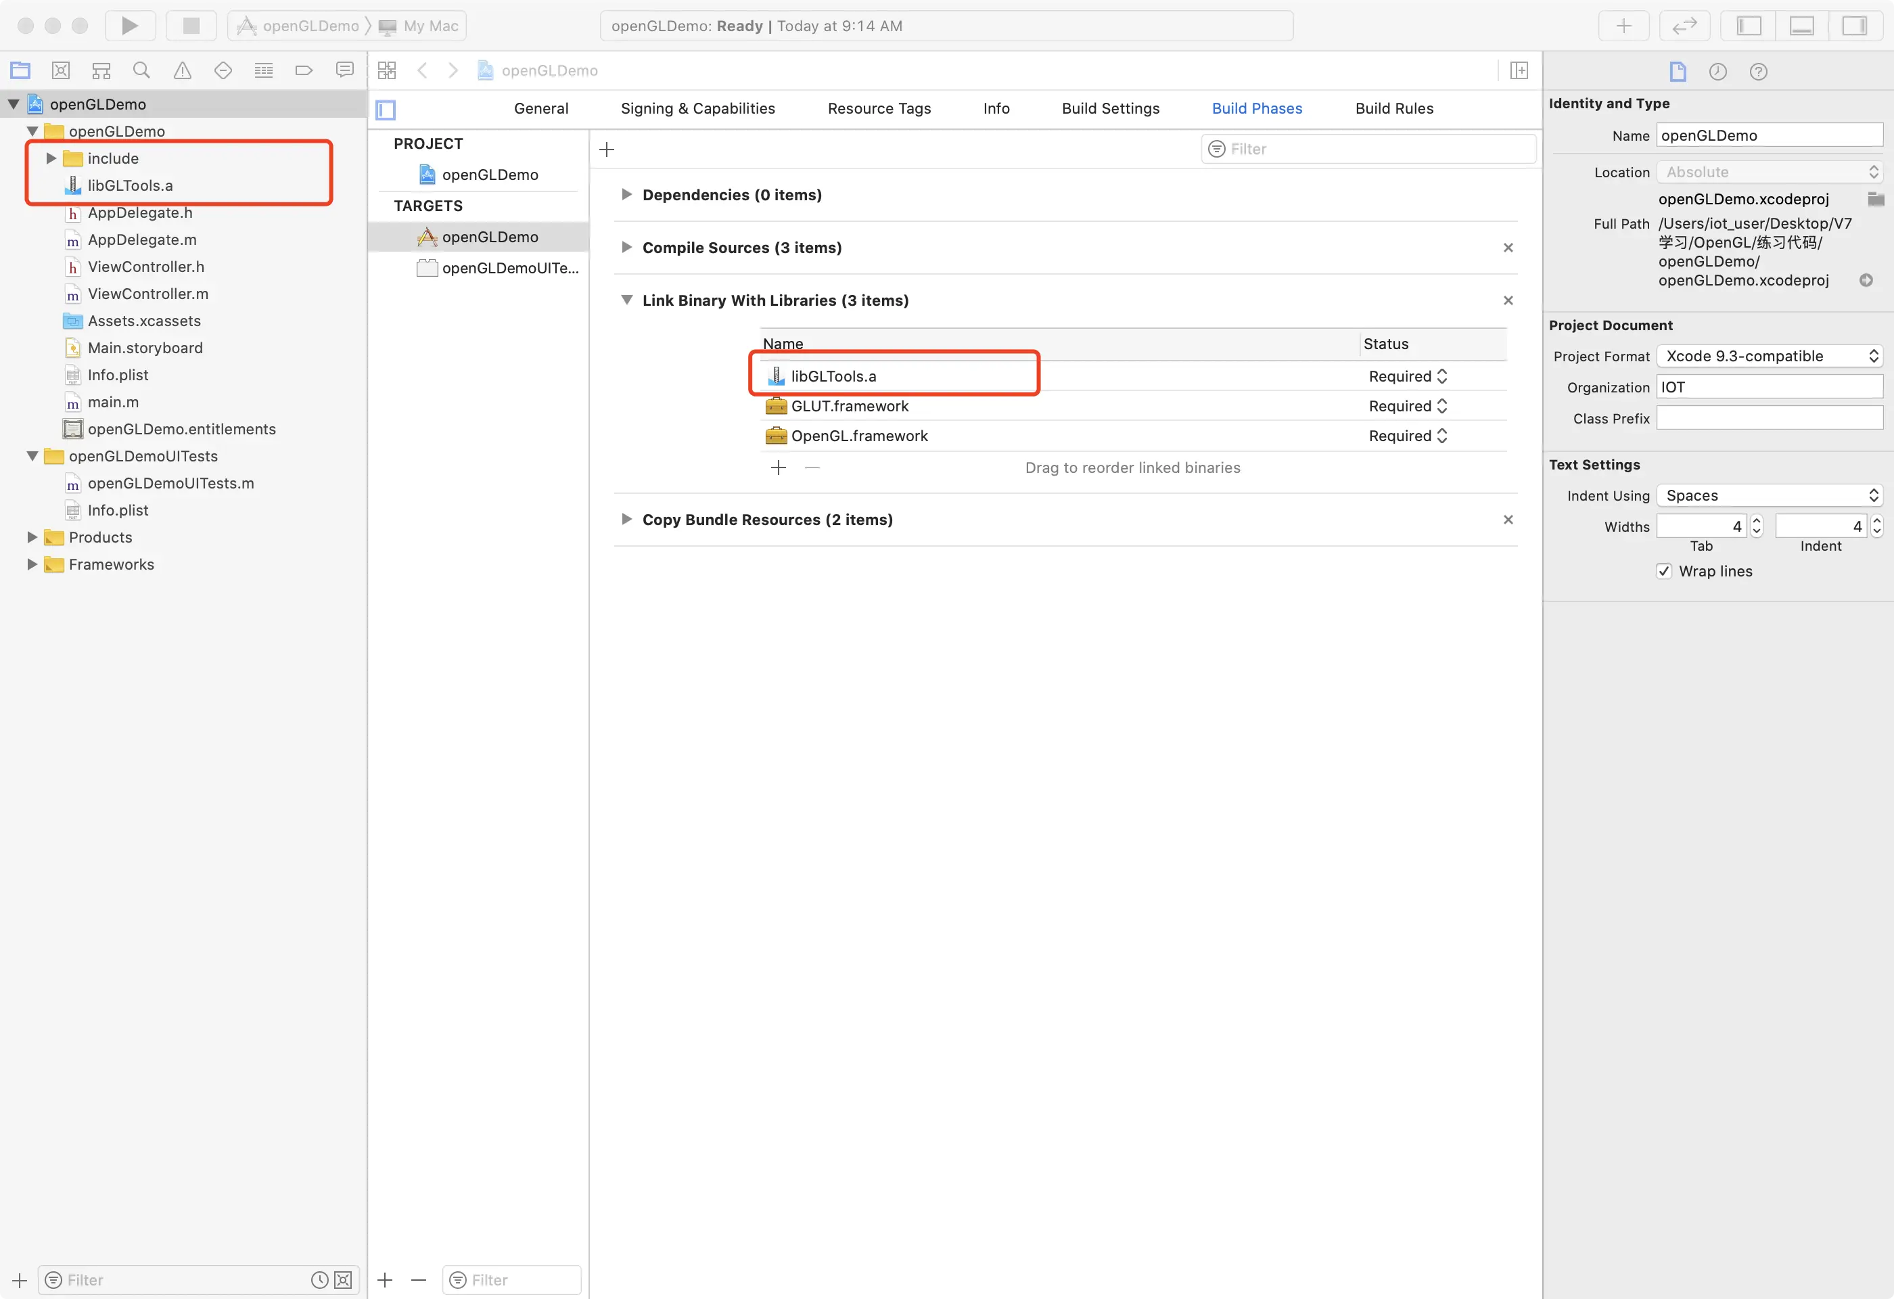This screenshot has height=1299, width=1894.
Task: Open the Source Control navigator
Action: tap(60, 71)
